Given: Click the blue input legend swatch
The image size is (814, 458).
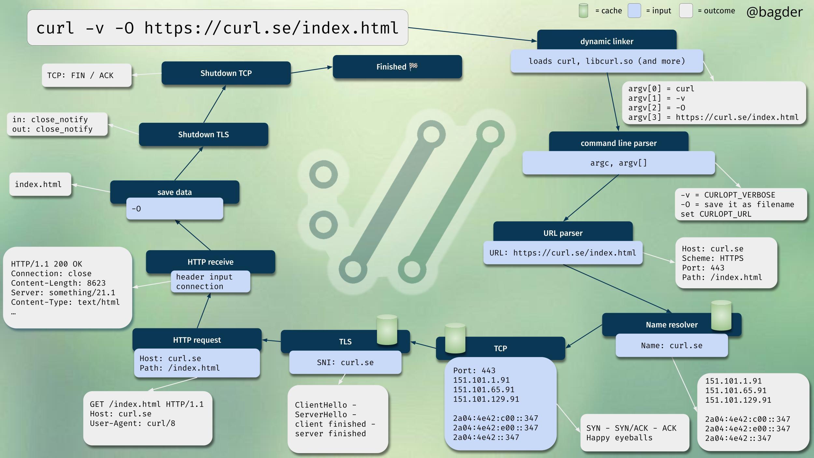Looking at the screenshot, I should click(x=634, y=11).
